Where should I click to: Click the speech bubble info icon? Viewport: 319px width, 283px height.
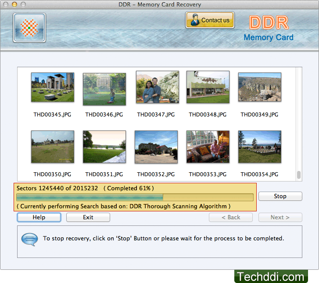29,239
